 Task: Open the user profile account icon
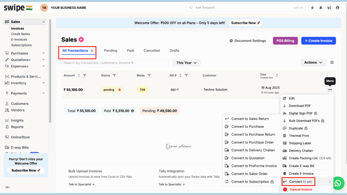[x=338, y=8]
